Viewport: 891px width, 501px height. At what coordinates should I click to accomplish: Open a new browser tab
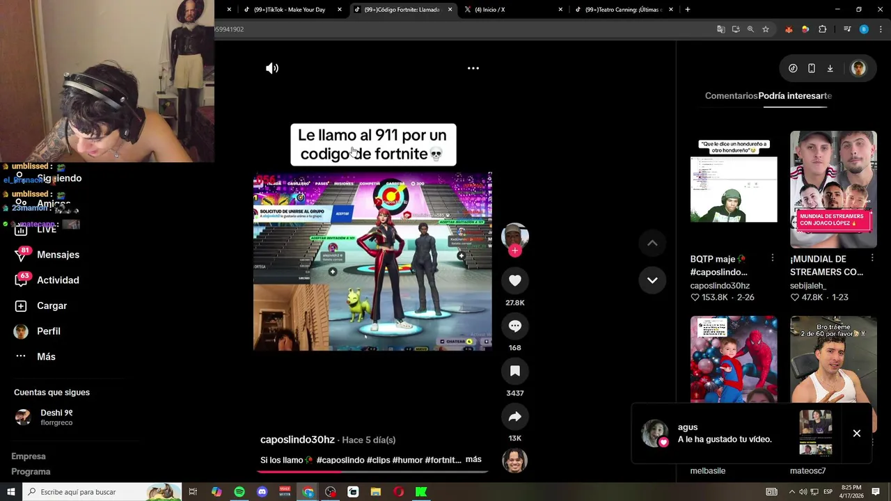click(x=688, y=10)
